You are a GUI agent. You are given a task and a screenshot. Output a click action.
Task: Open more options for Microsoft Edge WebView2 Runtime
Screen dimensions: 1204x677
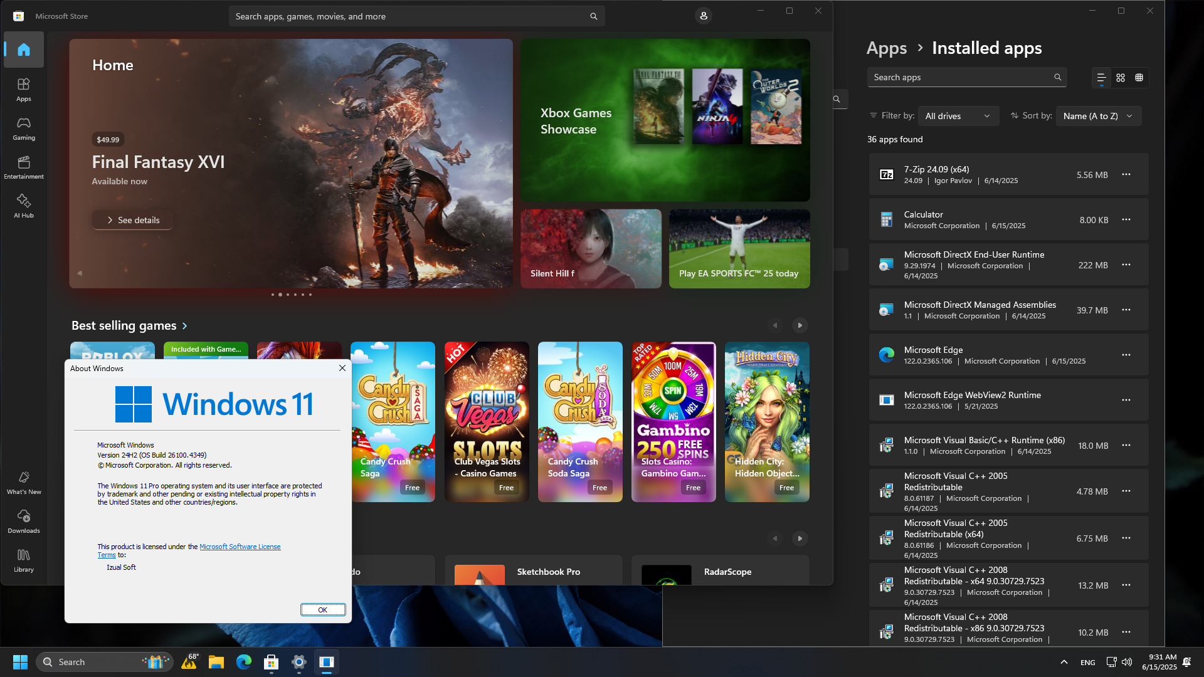(1126, 400)
